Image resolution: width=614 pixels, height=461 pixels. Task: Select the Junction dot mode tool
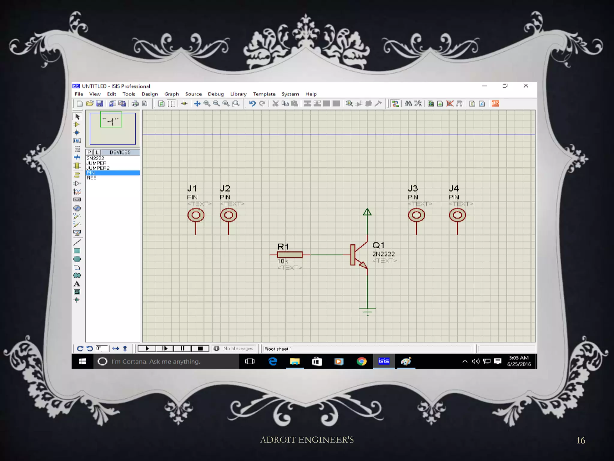[x=77, y=132]
